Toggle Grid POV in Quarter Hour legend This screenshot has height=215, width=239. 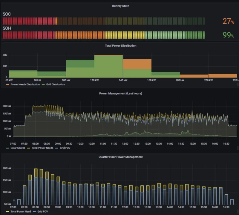tap(43, 211)
